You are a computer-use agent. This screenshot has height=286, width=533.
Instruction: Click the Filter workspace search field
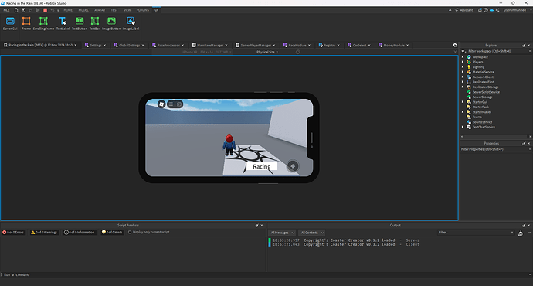496,51
